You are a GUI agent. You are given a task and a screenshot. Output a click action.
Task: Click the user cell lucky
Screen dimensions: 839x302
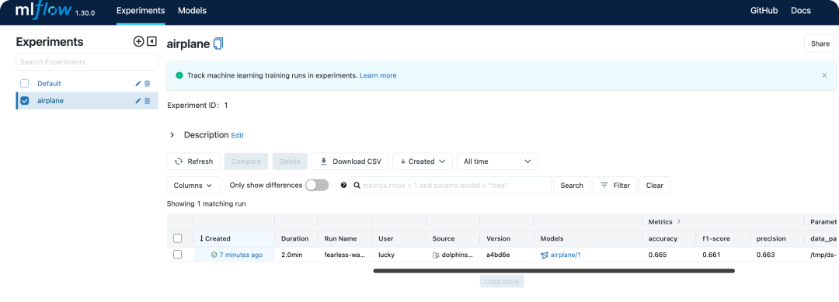click(386, 255)
